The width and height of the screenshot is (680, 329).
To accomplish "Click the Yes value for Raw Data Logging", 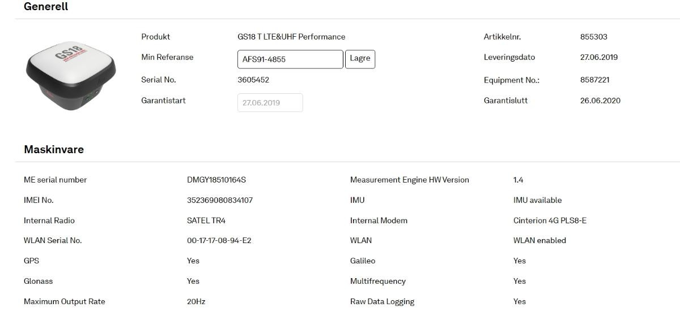I will [x=520, y=301].
